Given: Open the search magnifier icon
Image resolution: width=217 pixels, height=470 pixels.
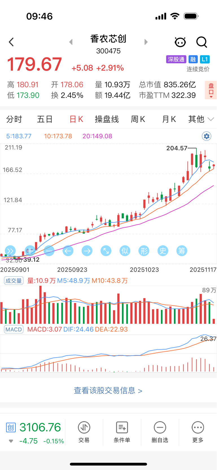Looking at the screenshot, I should (x=201, y=42).
